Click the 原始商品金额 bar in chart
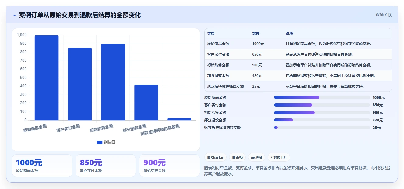Viewport: 404px width, 189px height. click(x=47, y=78)
